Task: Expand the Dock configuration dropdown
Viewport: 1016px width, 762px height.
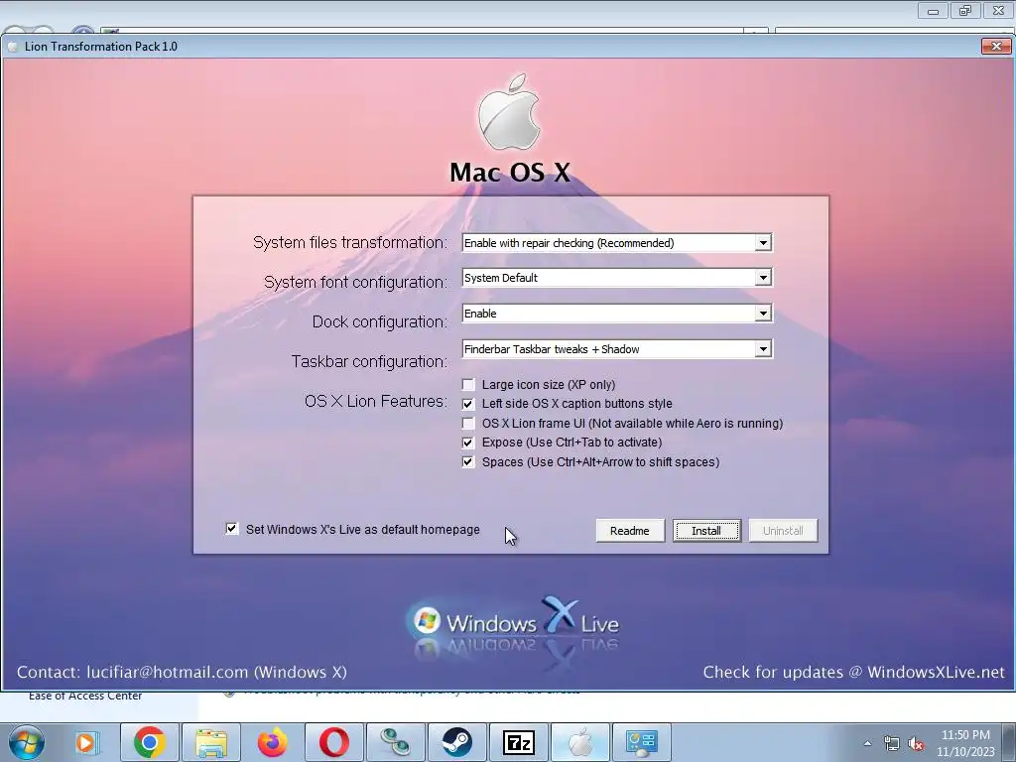Action: (763, 314)
